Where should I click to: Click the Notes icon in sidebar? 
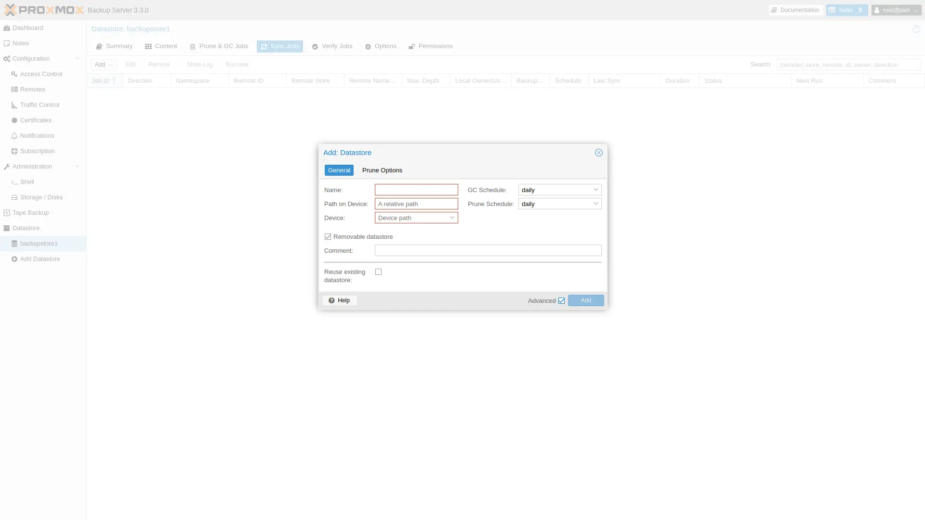(x=7, y=43)
